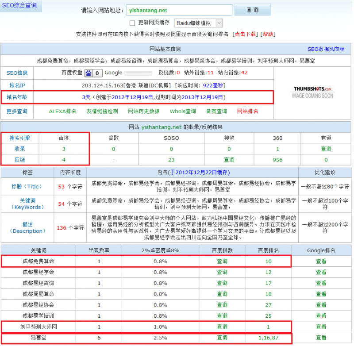Click the 更多查询 link
This screenshot has height=346, width=354.
(x=17, y=111)
